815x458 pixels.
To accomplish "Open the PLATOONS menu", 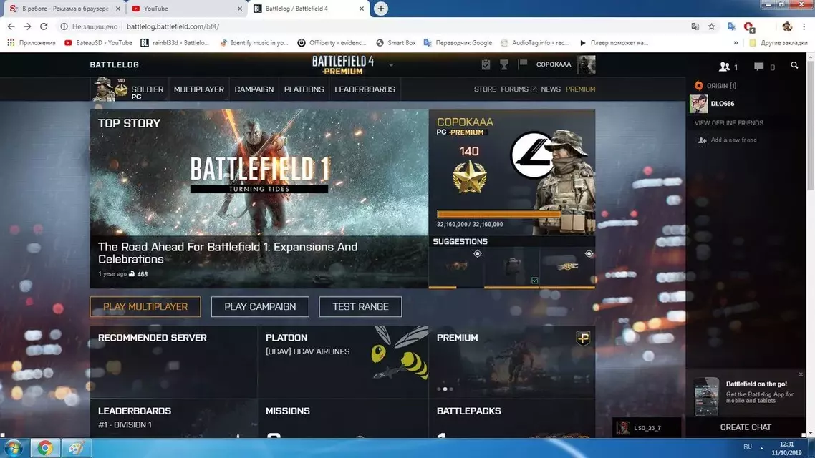I will (304, 89).
